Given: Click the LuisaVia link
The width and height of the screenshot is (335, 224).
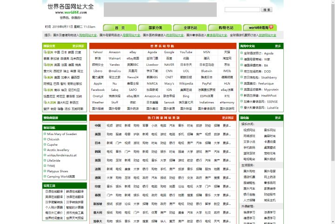Looking at the screenshot, I should 261,108.
